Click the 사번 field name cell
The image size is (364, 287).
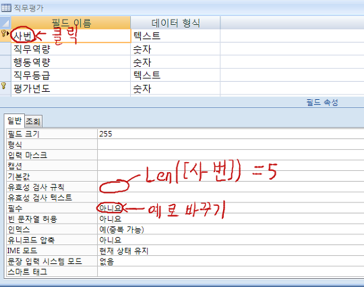click(x=71, y=36)
